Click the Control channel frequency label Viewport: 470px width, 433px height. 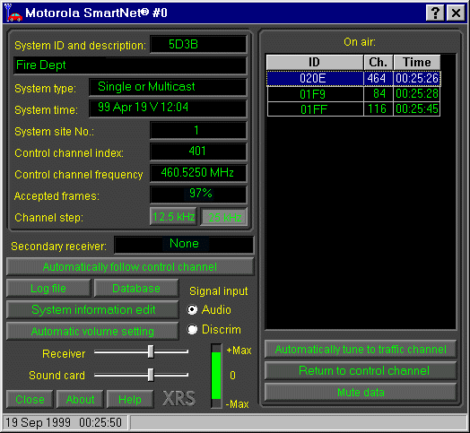(x=79, y=175)
